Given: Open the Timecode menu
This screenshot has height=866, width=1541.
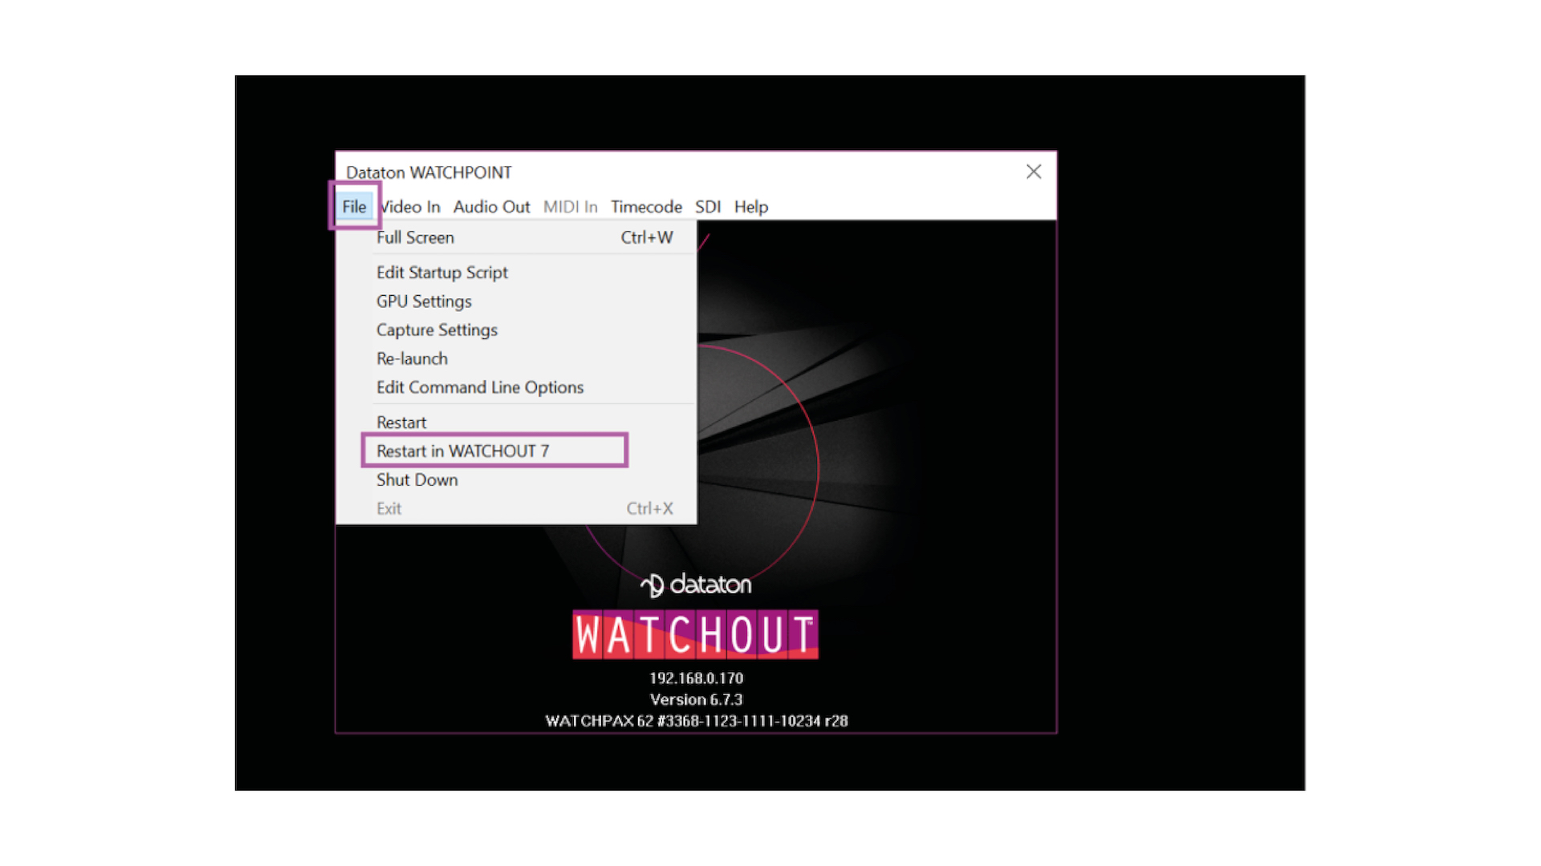Looking at the screenshot, I should pyautogui.click(x=646, y=207).
